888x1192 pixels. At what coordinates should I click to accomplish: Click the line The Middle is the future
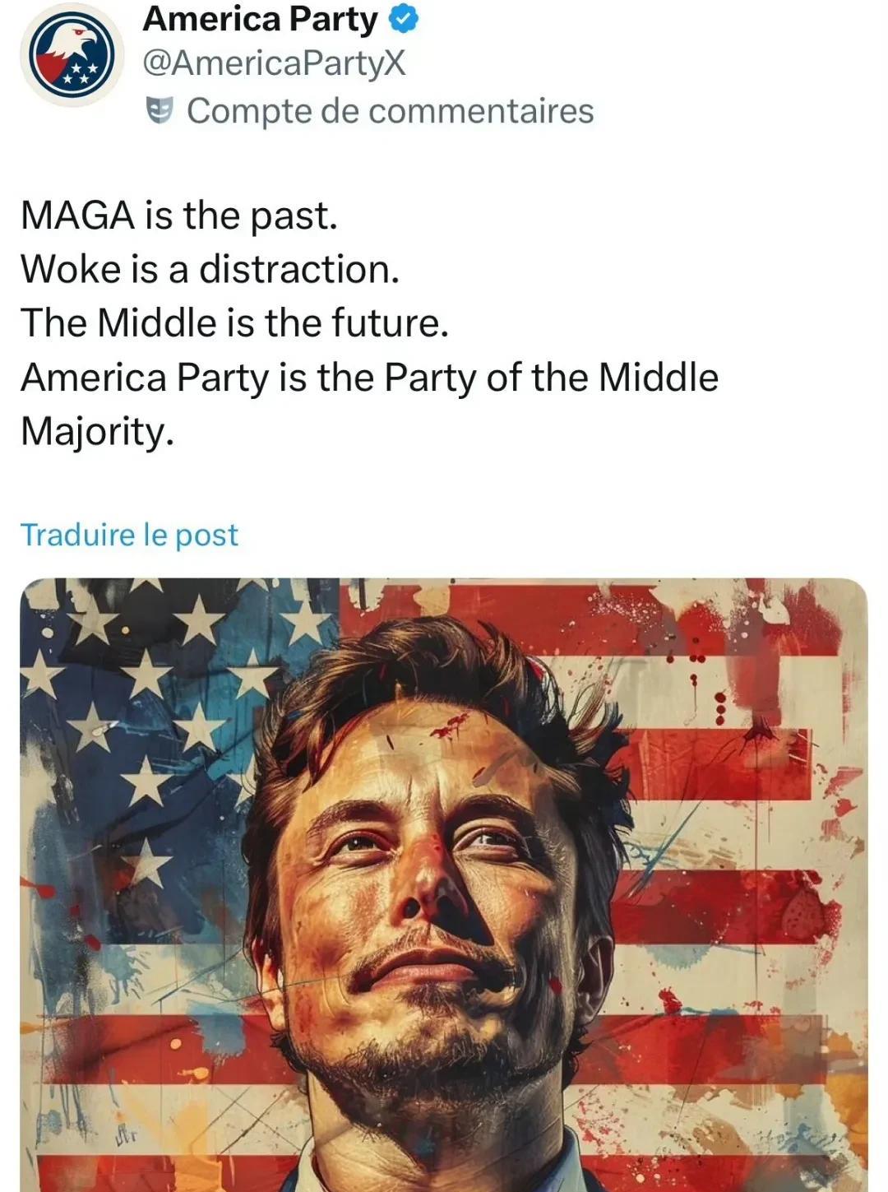(234, 322)
